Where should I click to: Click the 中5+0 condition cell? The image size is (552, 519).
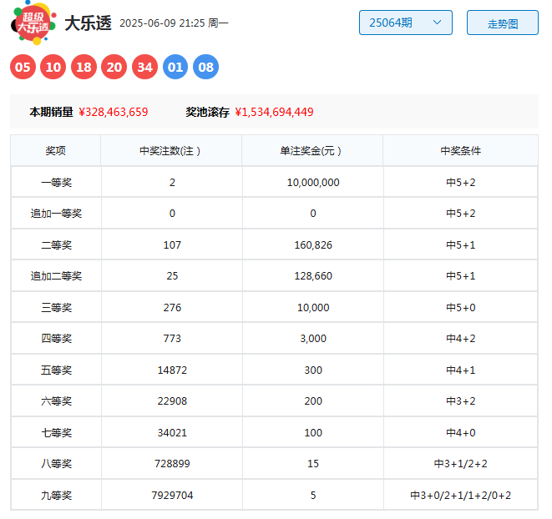pos(460,308)
